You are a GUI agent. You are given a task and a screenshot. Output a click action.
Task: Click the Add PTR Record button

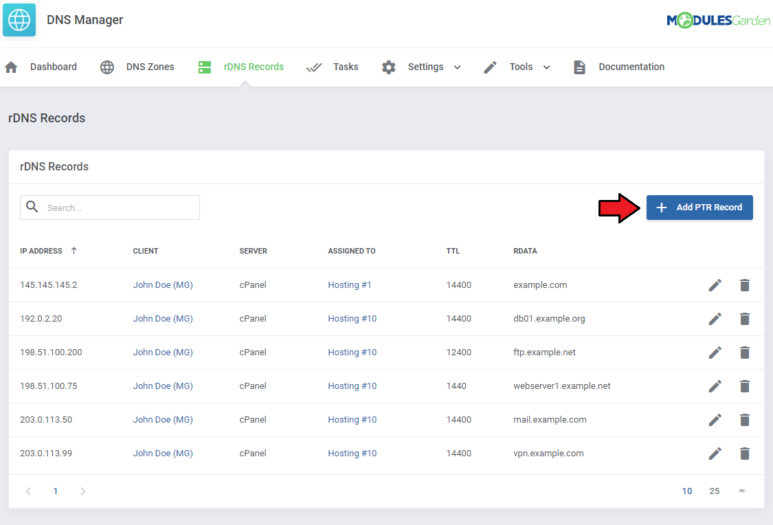[x=699, y=208]
